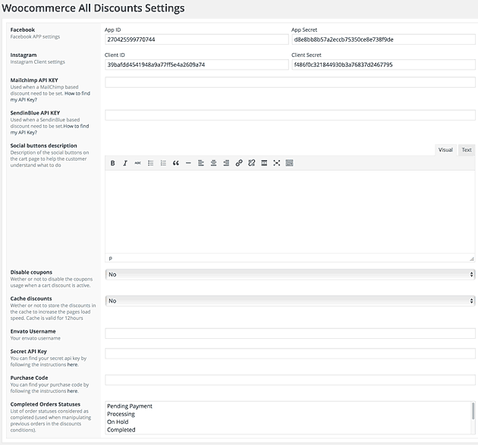The width and height of the screenshot is (478, 445).
Task: Focus the SendinBlue API KEY field
Action: 290,115
